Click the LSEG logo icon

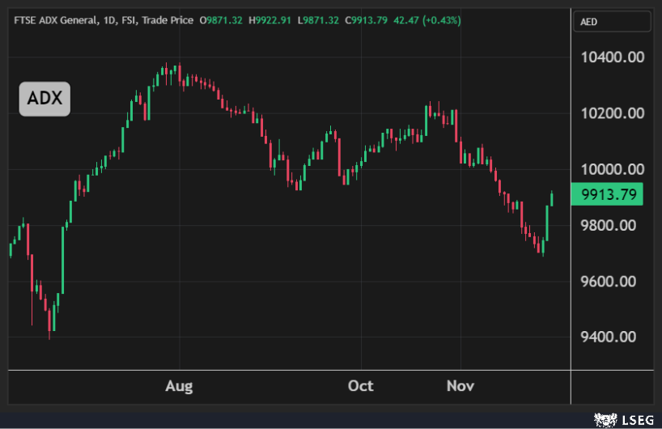605,418
